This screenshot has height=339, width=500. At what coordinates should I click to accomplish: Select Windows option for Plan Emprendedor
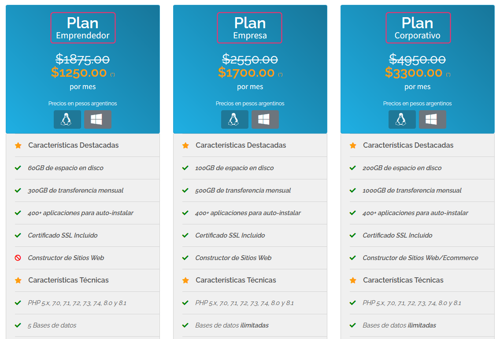97,119
